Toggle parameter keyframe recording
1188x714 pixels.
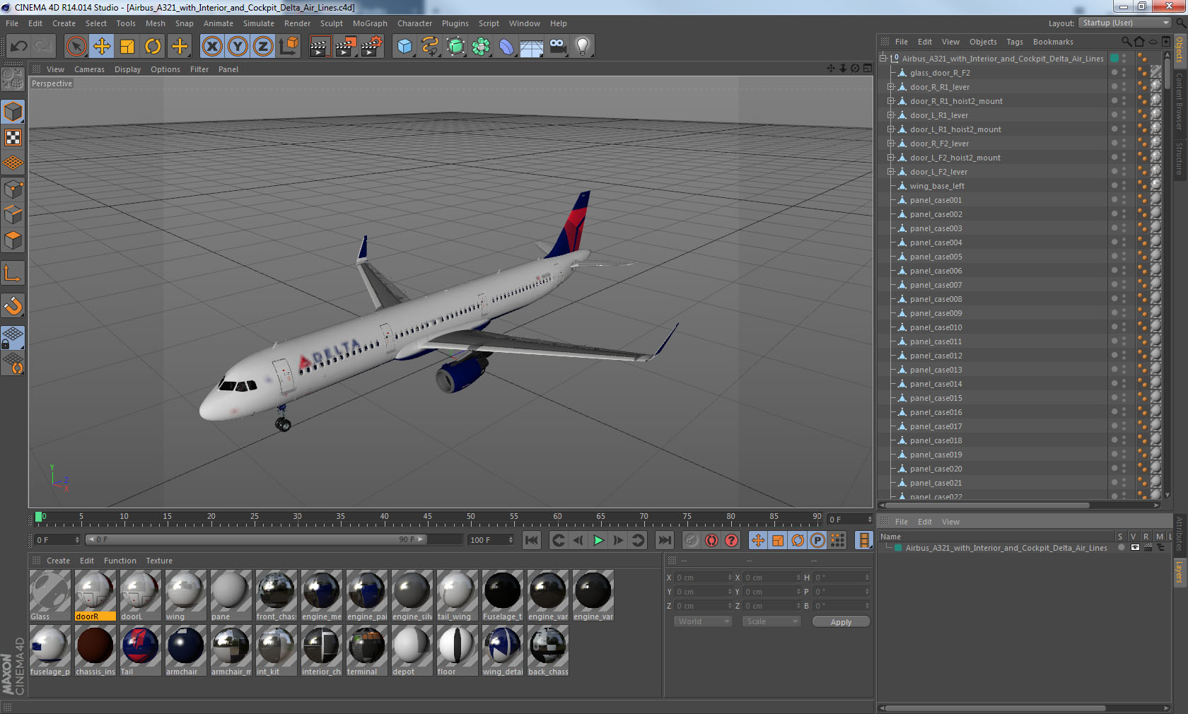click(817, 540)
